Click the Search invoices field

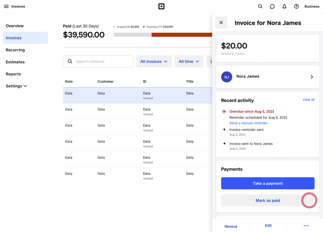(x=98, y=61)
